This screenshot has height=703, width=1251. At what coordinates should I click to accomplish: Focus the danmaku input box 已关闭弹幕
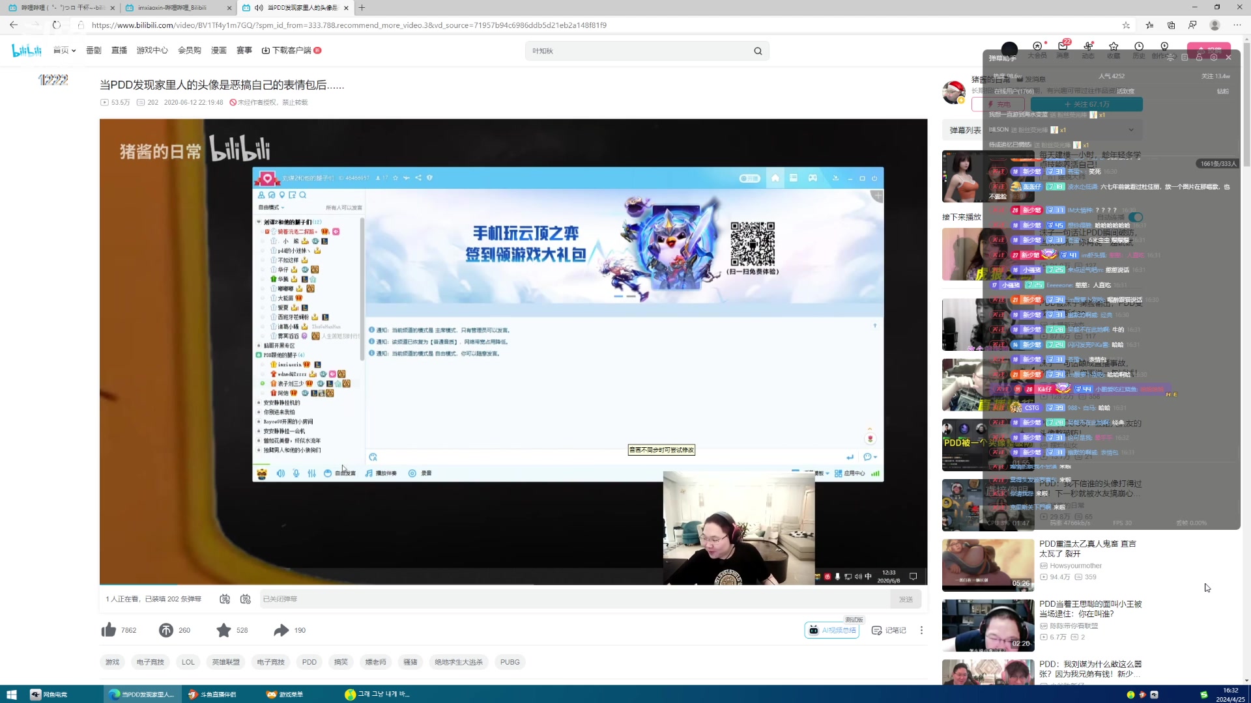573,599
